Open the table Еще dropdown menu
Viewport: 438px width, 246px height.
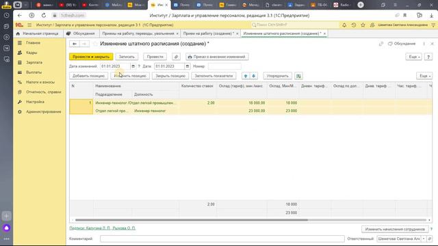tap(424, 76)
